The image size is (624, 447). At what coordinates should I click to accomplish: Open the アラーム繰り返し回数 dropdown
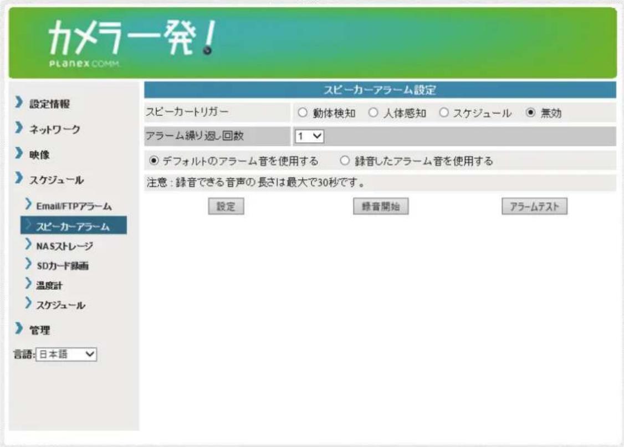(309, 136)
